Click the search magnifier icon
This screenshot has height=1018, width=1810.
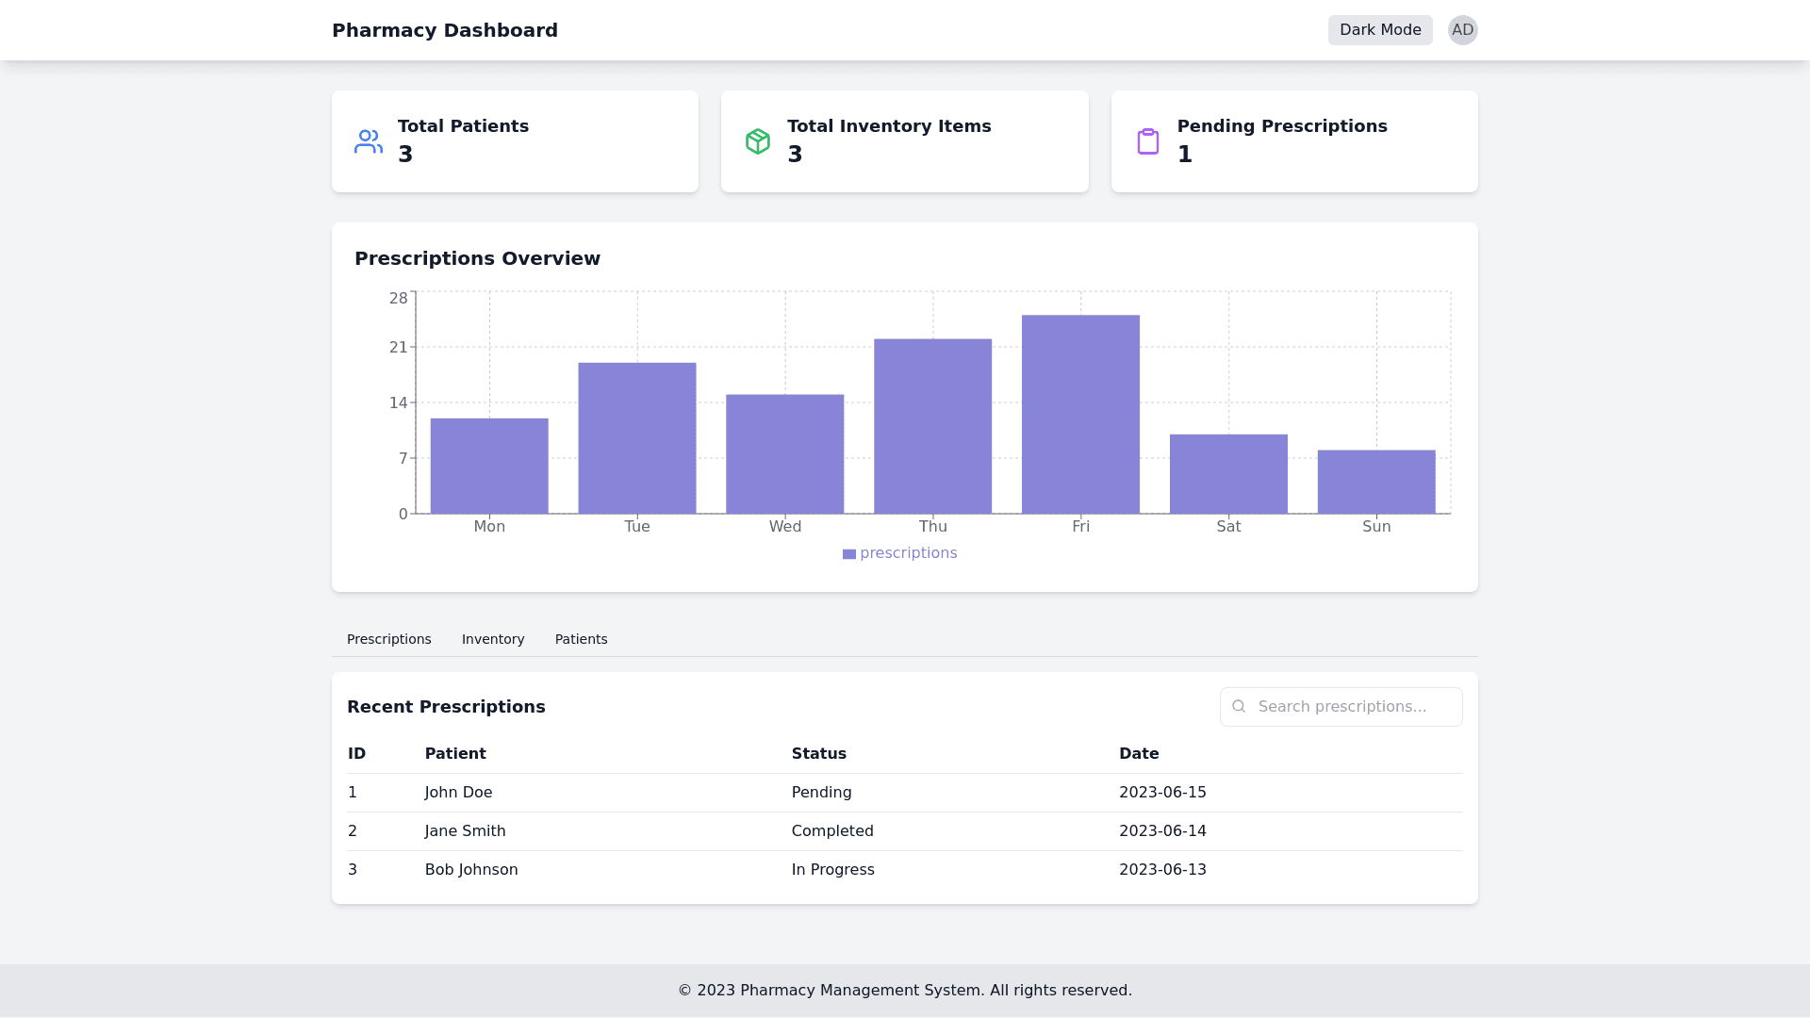tap(1239, 706)
